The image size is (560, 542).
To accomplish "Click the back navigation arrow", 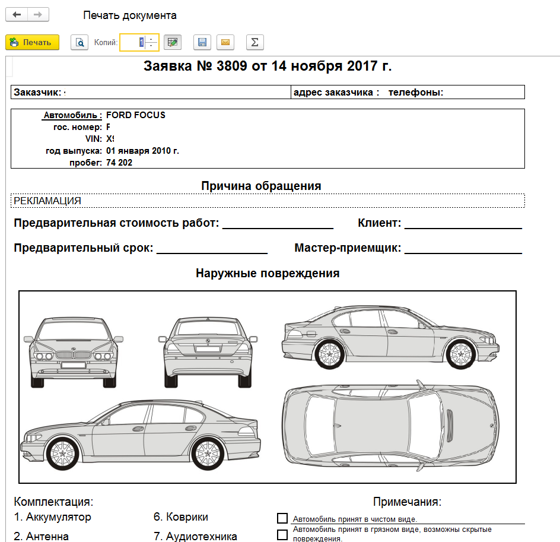I will point(17,15).
